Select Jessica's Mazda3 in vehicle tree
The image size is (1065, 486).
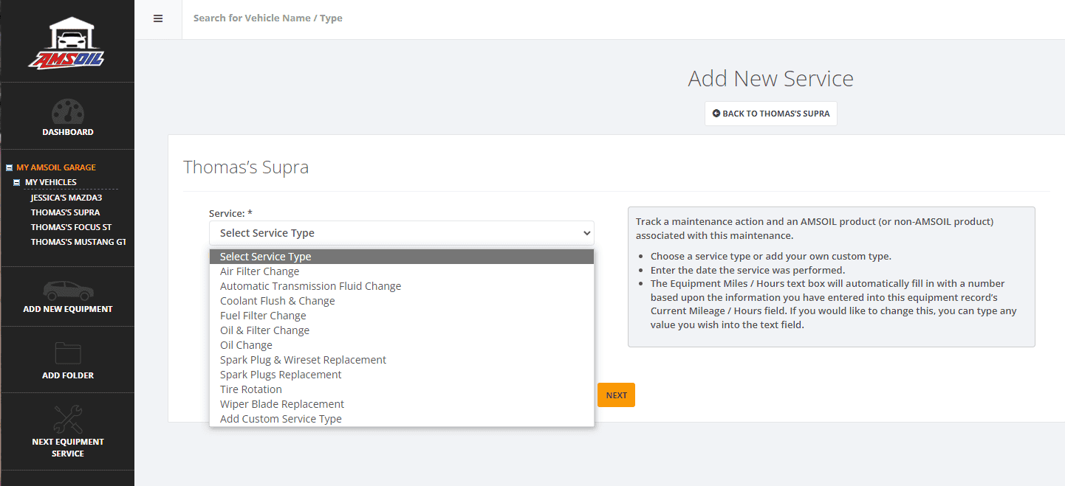click(66, 198)
